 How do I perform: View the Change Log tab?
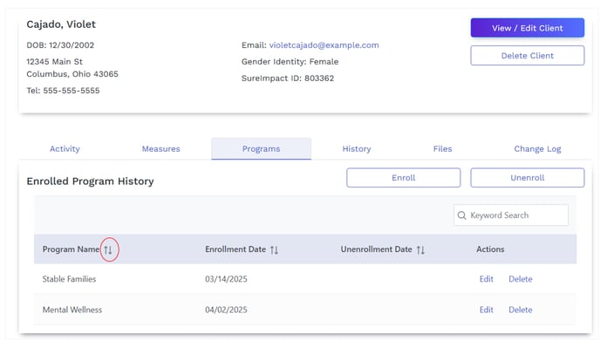click(x=537, y=149)
